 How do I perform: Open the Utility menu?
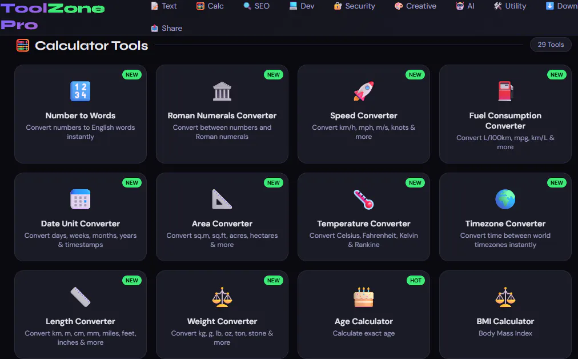pyautogui.click(x=510, y=6)
